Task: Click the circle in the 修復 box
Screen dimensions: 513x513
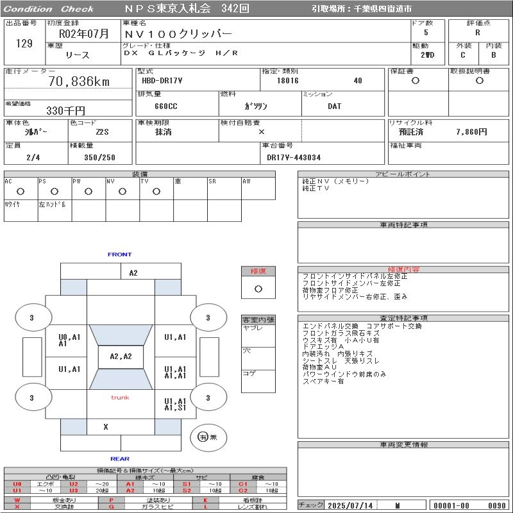Action: pos(258,289)
